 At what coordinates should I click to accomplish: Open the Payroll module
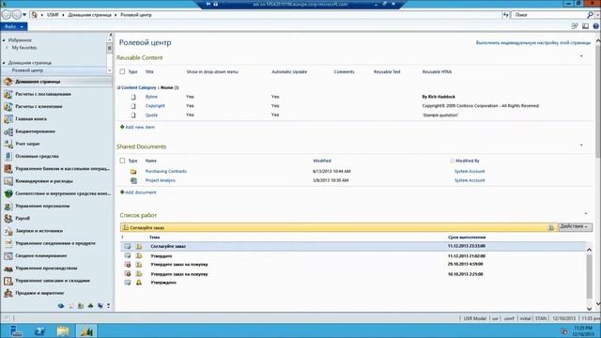(x=23, y=219)
